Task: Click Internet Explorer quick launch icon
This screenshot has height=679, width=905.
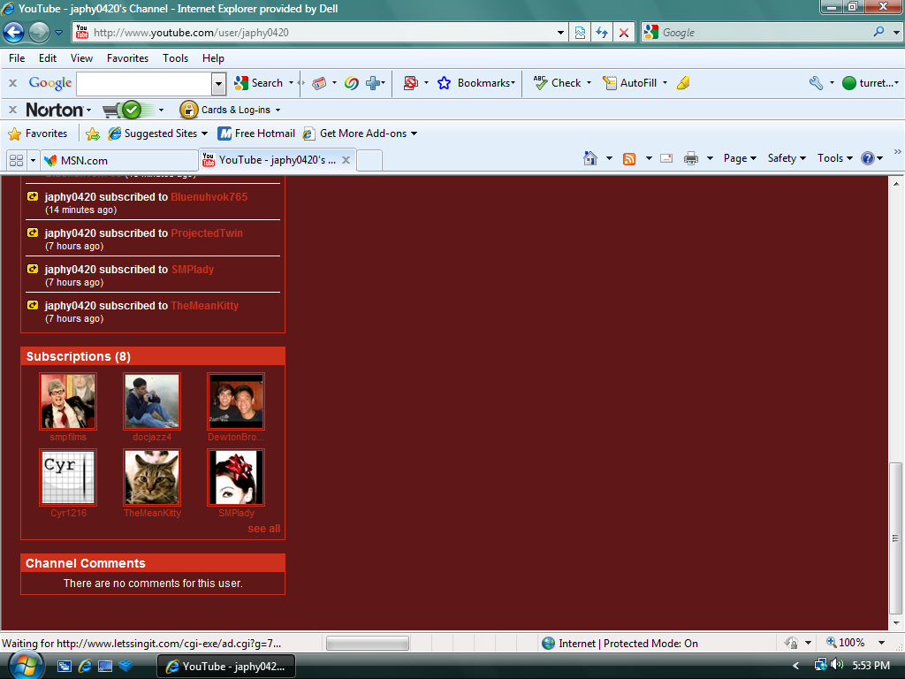Action: [85, 666]
